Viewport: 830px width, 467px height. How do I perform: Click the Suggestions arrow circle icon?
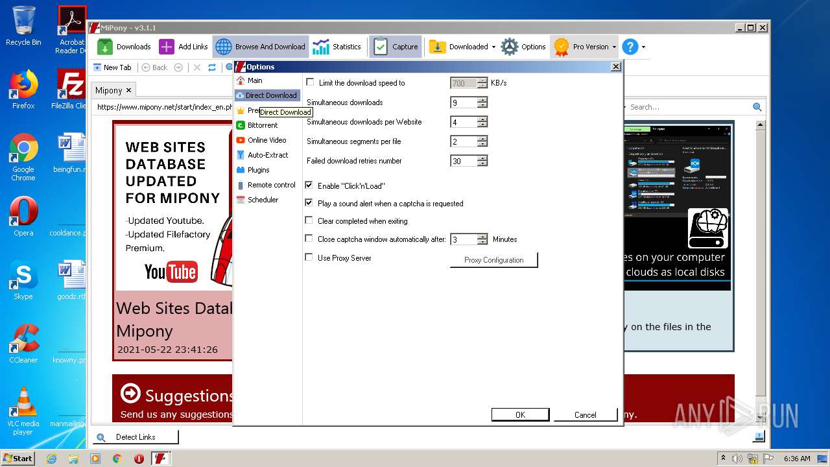click(130, 394)
